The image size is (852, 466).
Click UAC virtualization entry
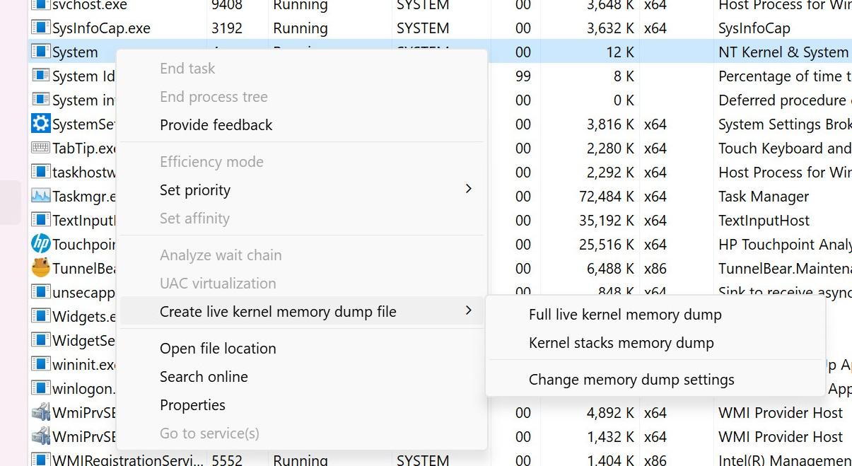pyautogui.click(x=302, y=284)
